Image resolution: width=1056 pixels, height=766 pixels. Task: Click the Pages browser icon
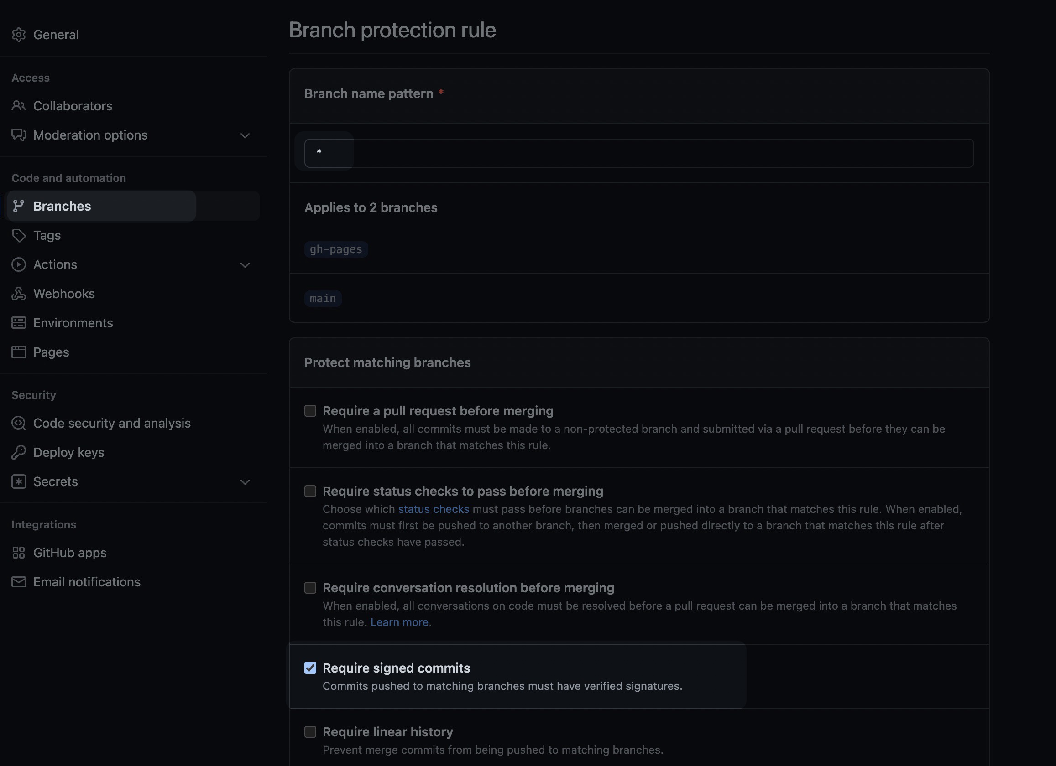click(x=19, y=352)
